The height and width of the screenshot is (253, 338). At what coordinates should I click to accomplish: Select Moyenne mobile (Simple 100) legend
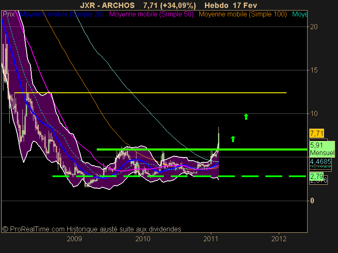tap(243, 14)
